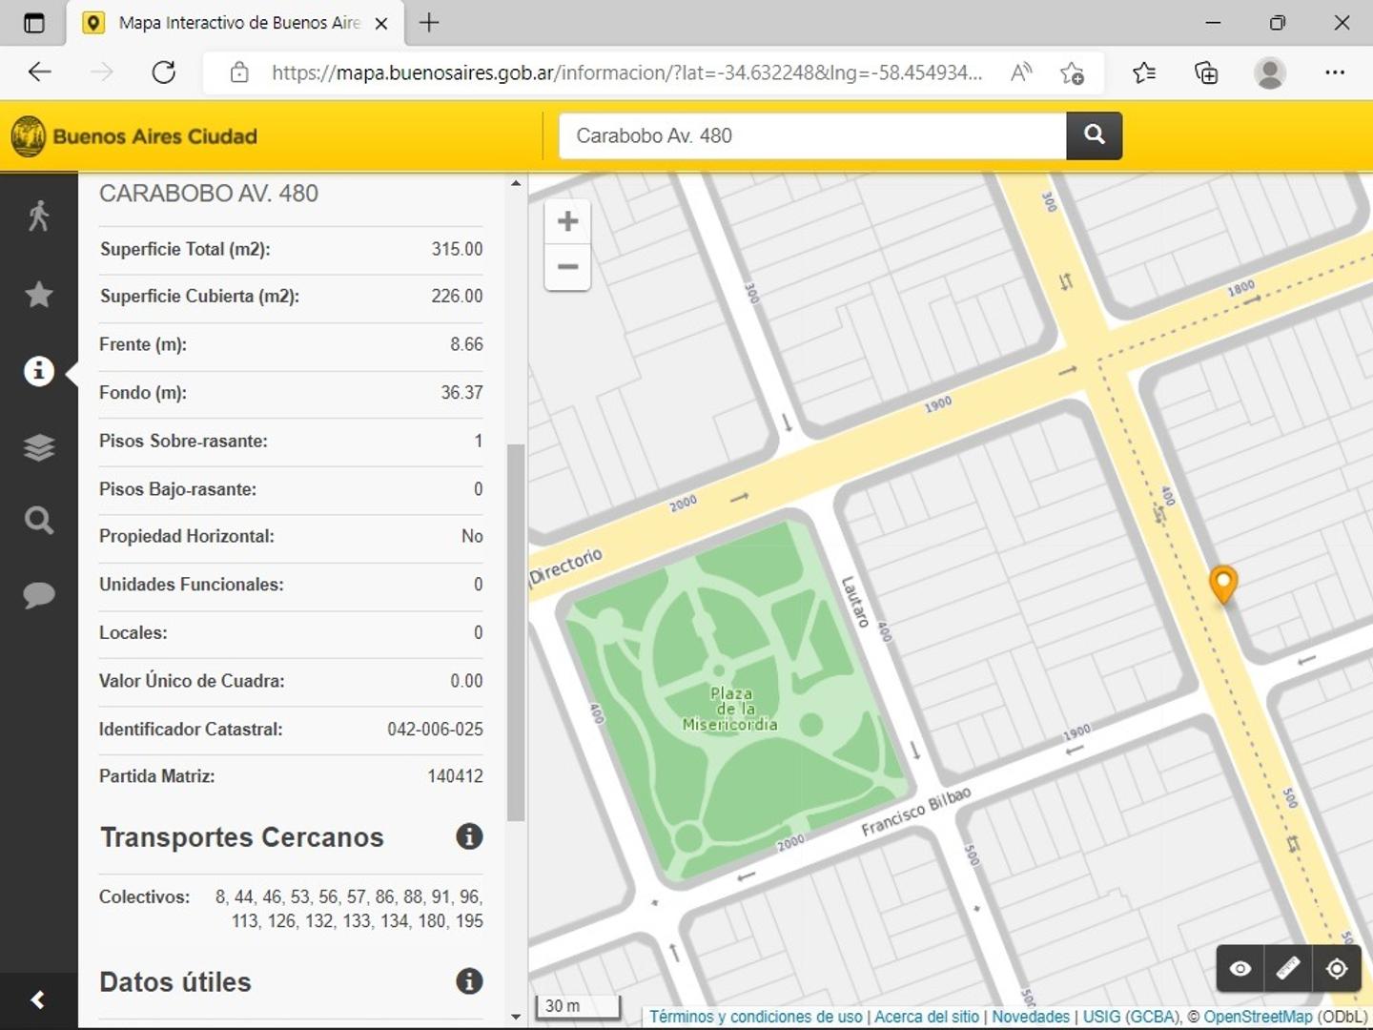This screenshot has width=1373, height=1030.
Task: Open the map layers sidebar icon
Action: click(38, 447)
